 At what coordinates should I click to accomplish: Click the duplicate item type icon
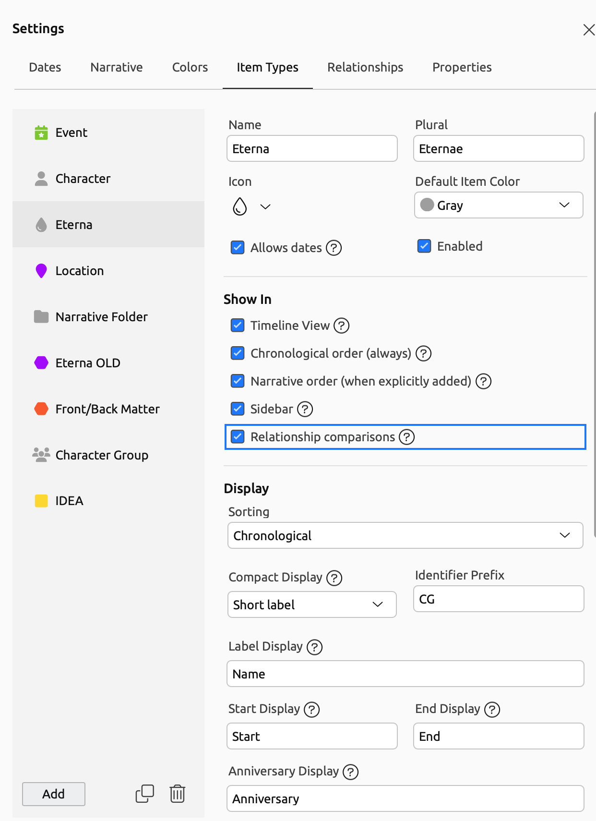[144, 794]
